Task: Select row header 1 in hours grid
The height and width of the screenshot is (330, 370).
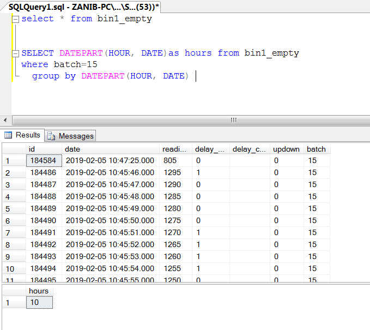Action: pos(14,303)
